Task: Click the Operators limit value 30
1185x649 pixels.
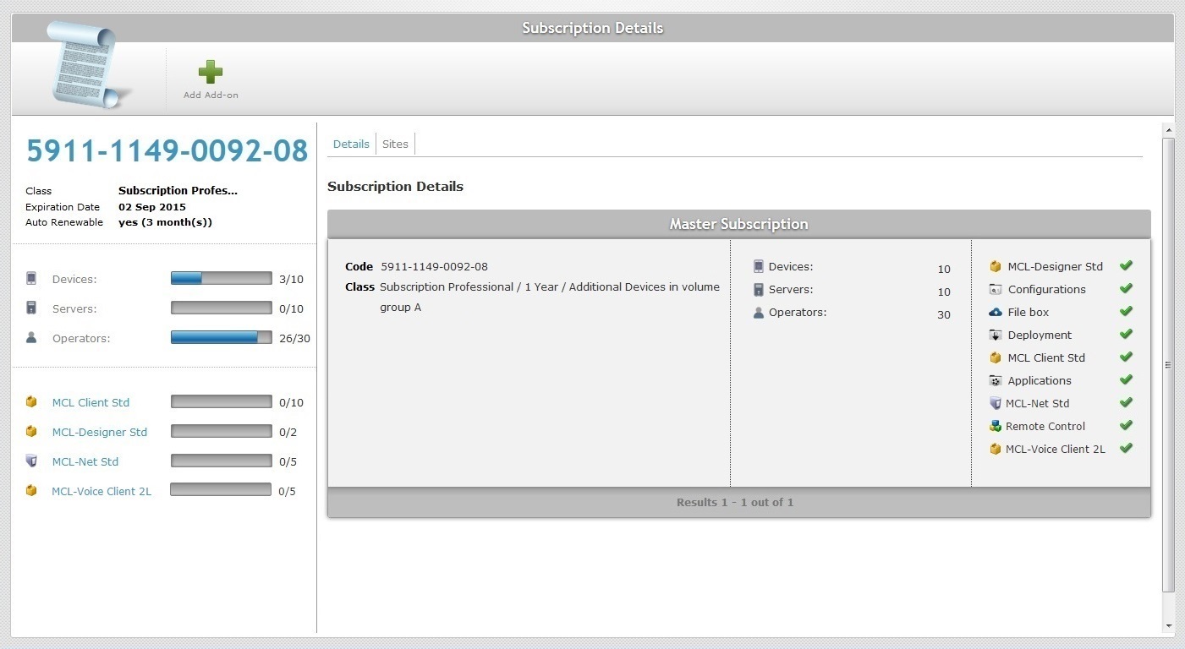Action: 944,314
